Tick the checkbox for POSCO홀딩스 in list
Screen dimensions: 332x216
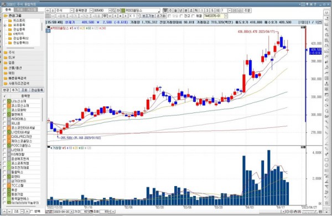tap(4, 146)
